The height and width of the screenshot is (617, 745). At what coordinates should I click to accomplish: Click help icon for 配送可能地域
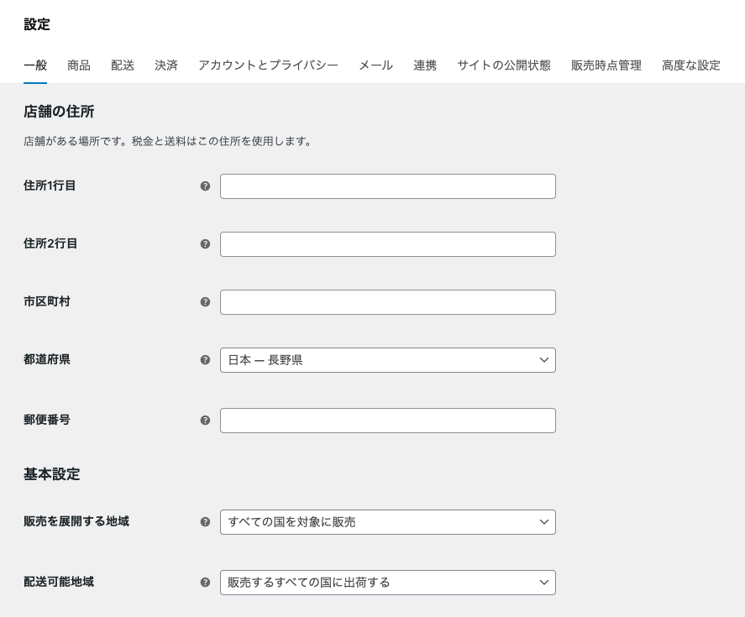tap(205, 583)
